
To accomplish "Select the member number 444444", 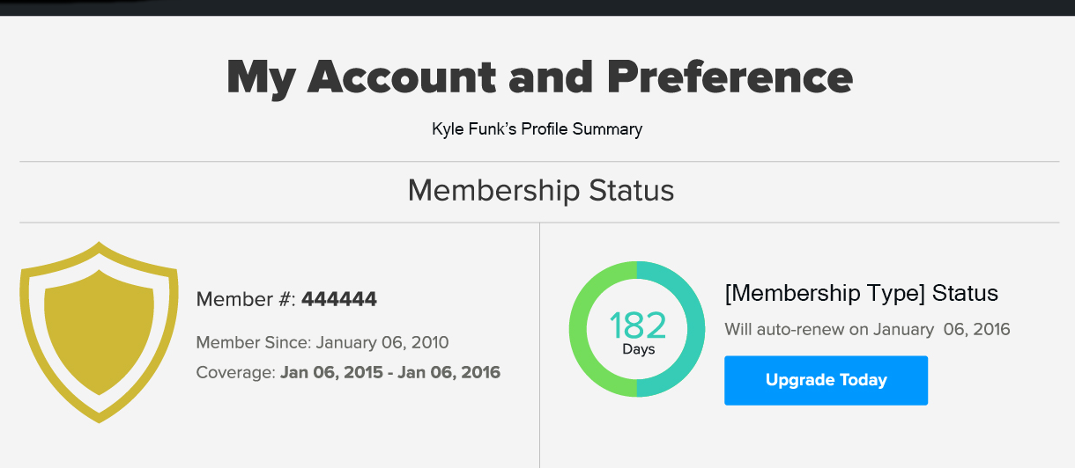I will pos(339,299).
